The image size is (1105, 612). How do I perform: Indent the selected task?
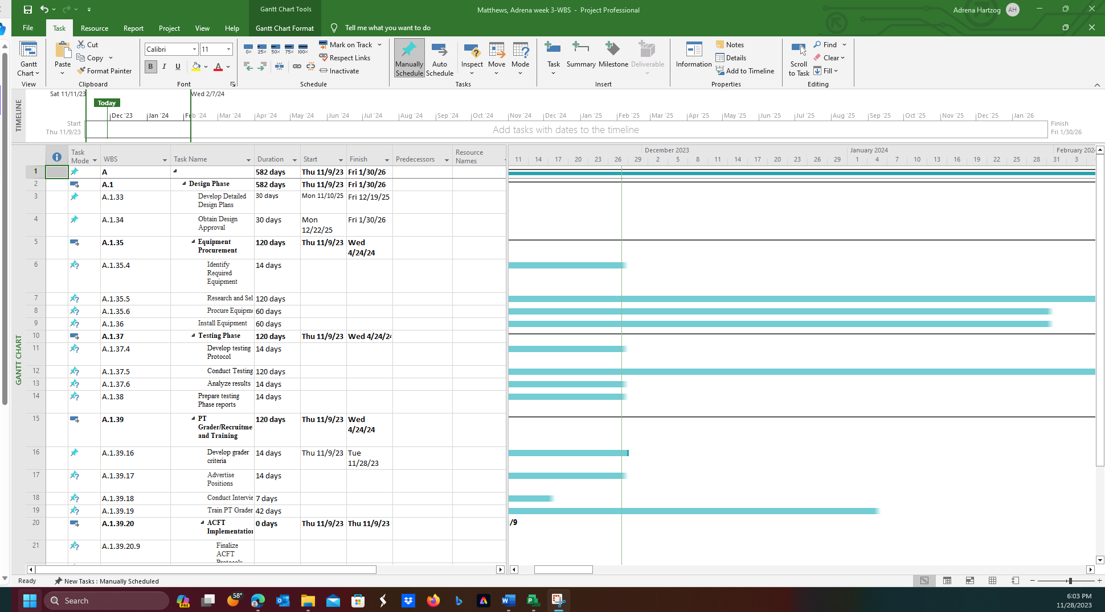262,67
